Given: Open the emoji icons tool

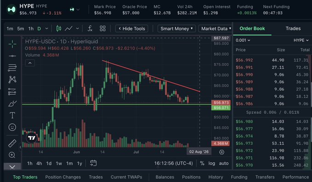Looking at the screenshot, I should pos(12,127).
